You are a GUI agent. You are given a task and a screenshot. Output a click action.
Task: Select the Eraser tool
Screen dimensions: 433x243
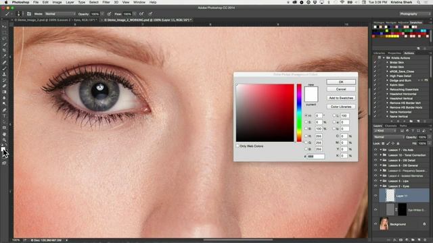pyautogui.click(x=4, y=86)
